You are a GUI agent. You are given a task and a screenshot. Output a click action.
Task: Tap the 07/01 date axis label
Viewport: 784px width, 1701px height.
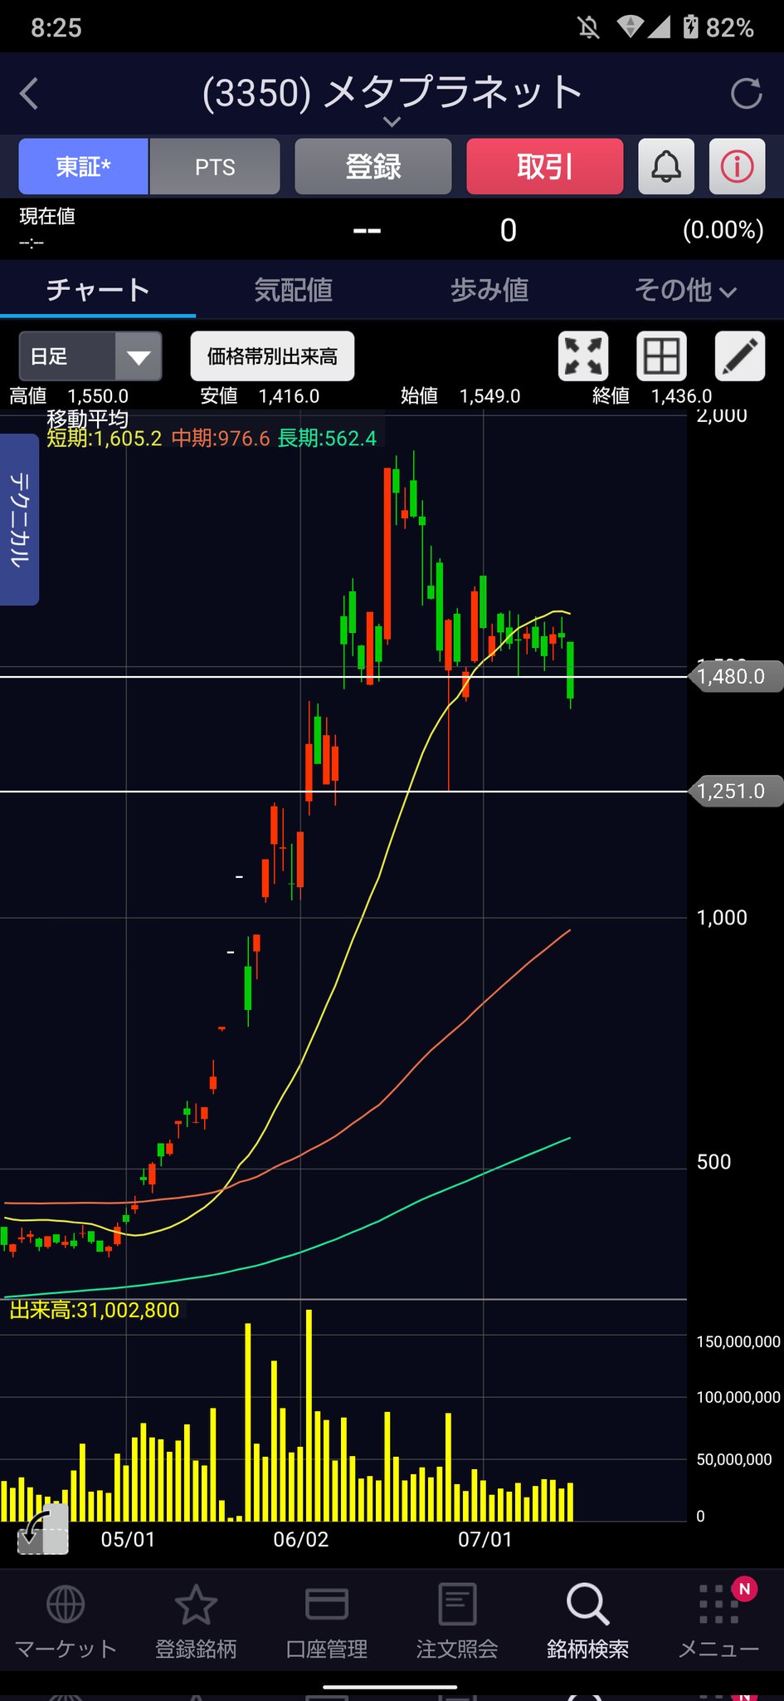click(x=485, y=1539)
